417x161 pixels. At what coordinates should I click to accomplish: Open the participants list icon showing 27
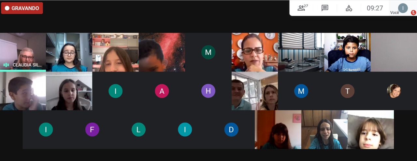click(302, 8)
